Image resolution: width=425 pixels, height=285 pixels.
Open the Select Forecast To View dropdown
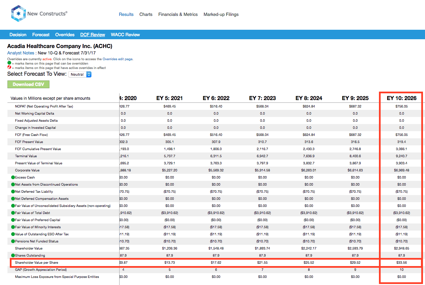pyautogui.click(x=80, y=74)
